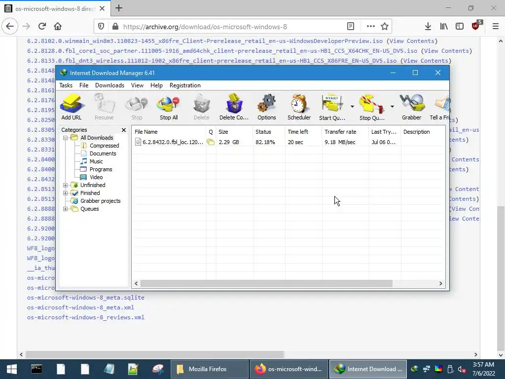The image size is (505, 379).
Task: Click the muted volume tray icon
Action: 462,369
